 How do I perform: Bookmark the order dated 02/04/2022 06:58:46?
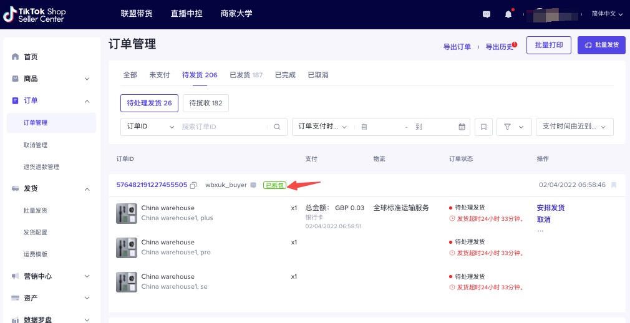click(614, 185)
